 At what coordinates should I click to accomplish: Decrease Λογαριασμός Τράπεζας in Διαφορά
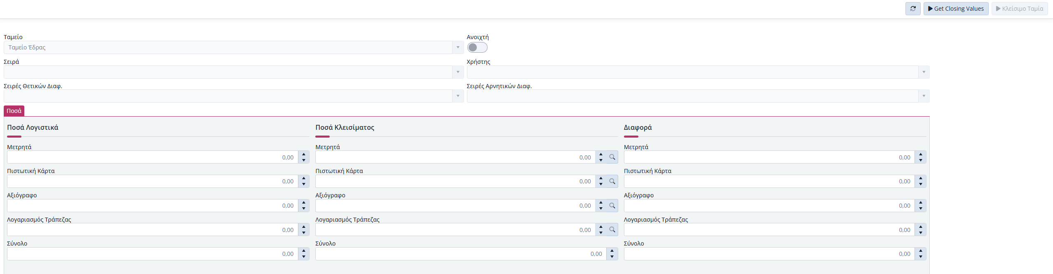[x=920, y=232]
